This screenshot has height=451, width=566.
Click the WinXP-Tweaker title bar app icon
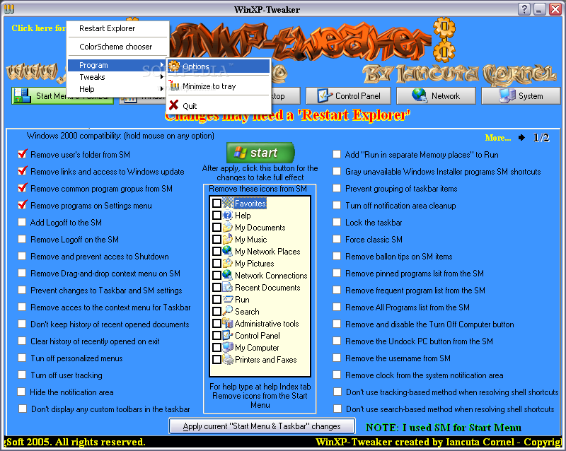point(9,9)
